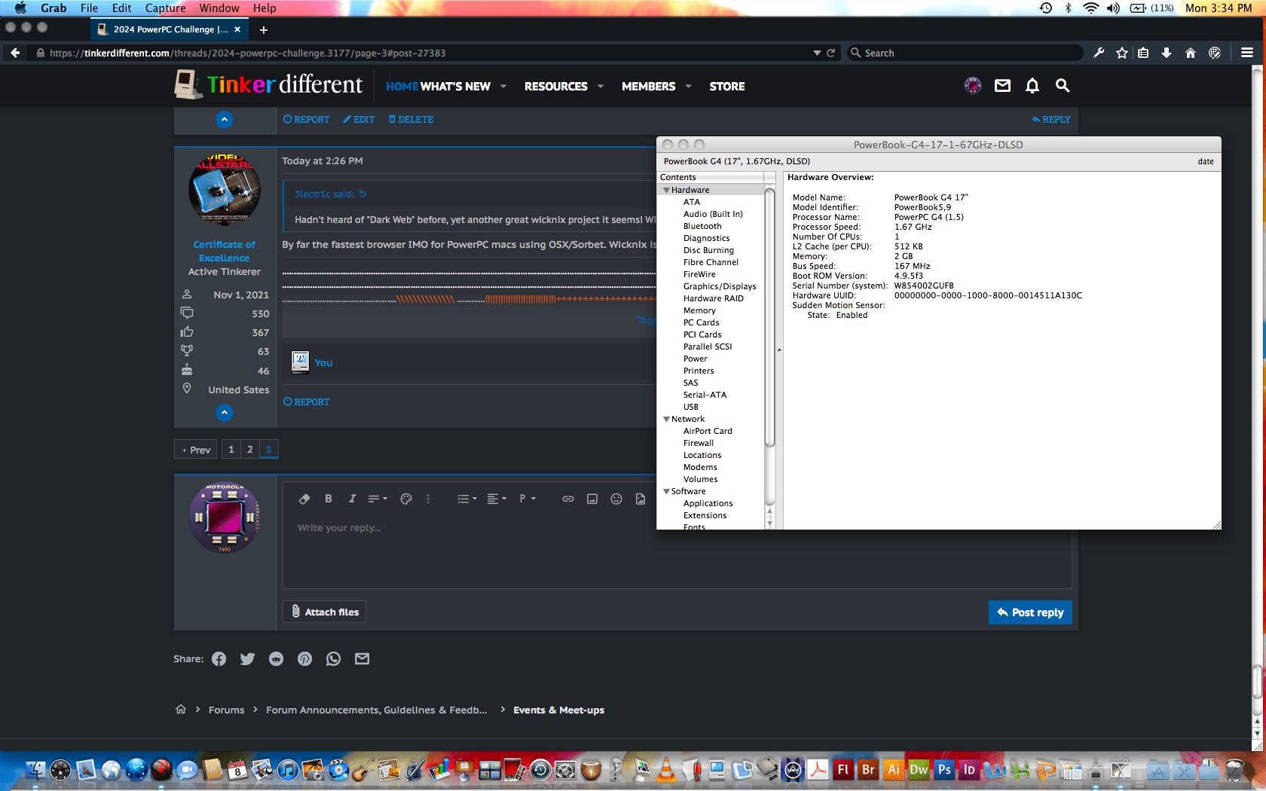Viewport: 1266px width, 791px height.
Task: Open the Window menu in menu bar
Action: point(219,8)
